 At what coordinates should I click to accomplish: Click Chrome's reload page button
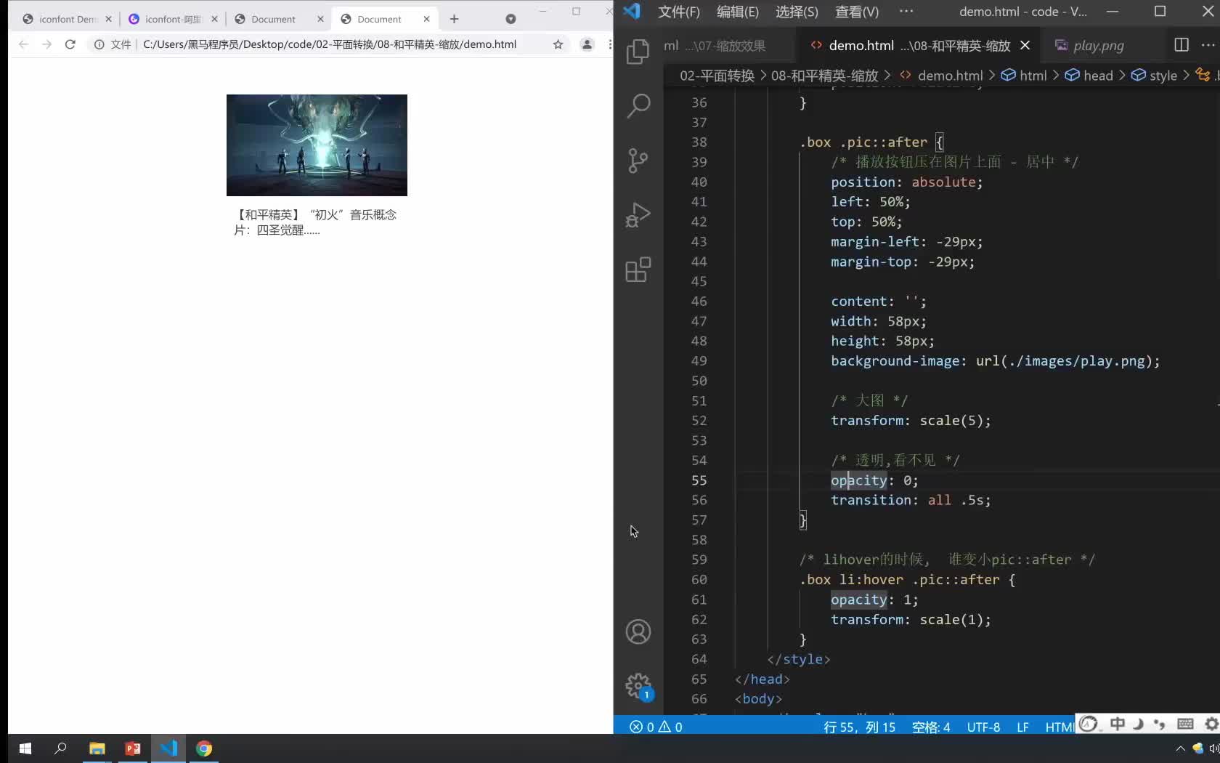tap(70, 44)
